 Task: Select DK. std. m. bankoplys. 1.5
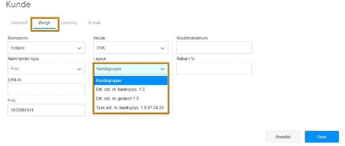pos(131,90)
